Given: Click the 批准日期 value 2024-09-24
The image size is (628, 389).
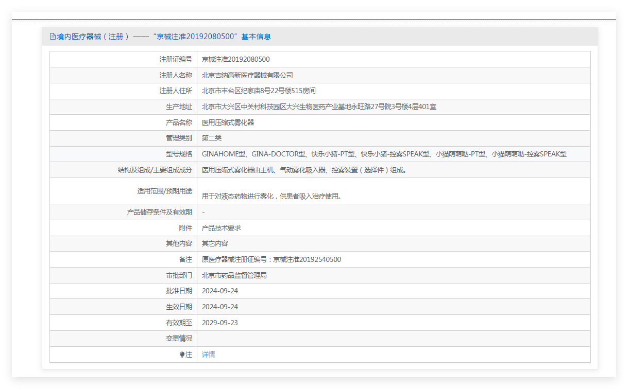Looking at the screenshot, I should (x=220, y=291).
